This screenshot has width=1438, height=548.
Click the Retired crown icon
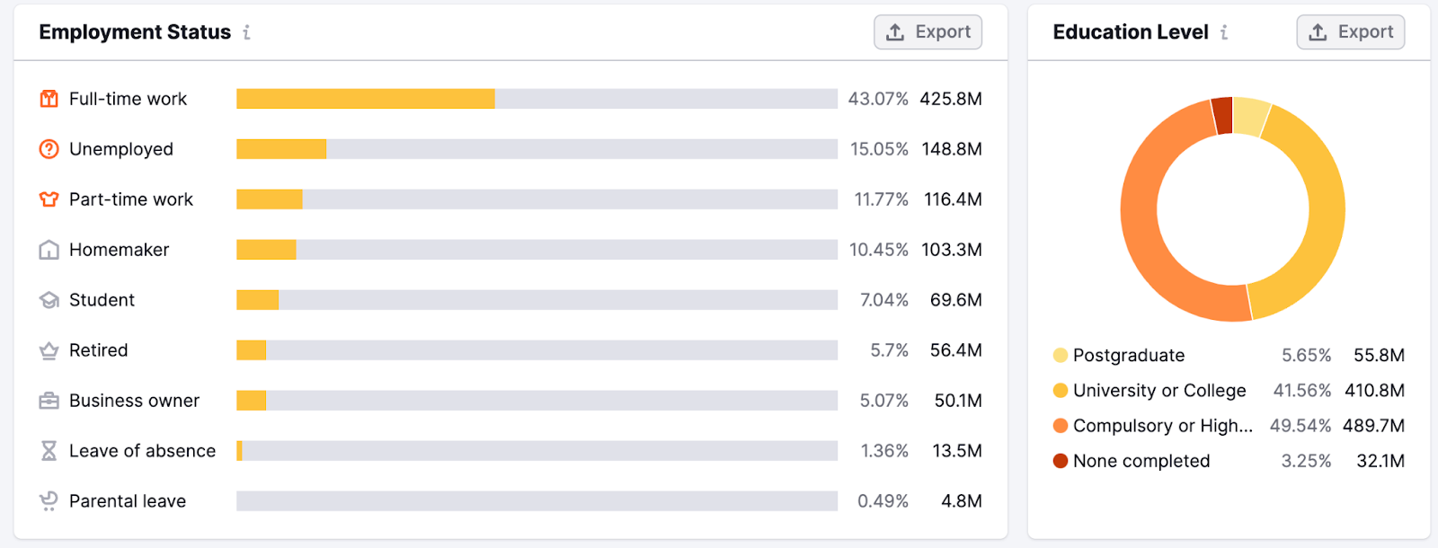point(49,350)
